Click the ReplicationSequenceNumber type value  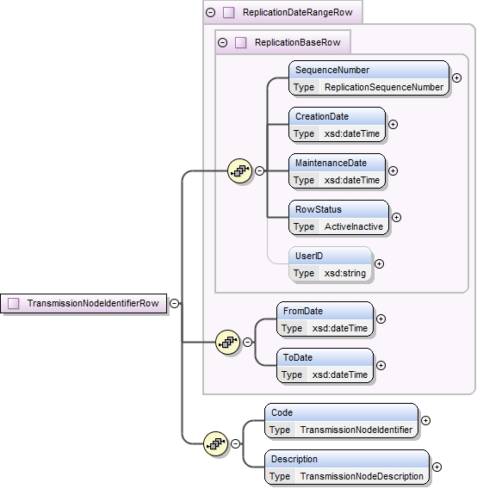(x=384, y=87)
